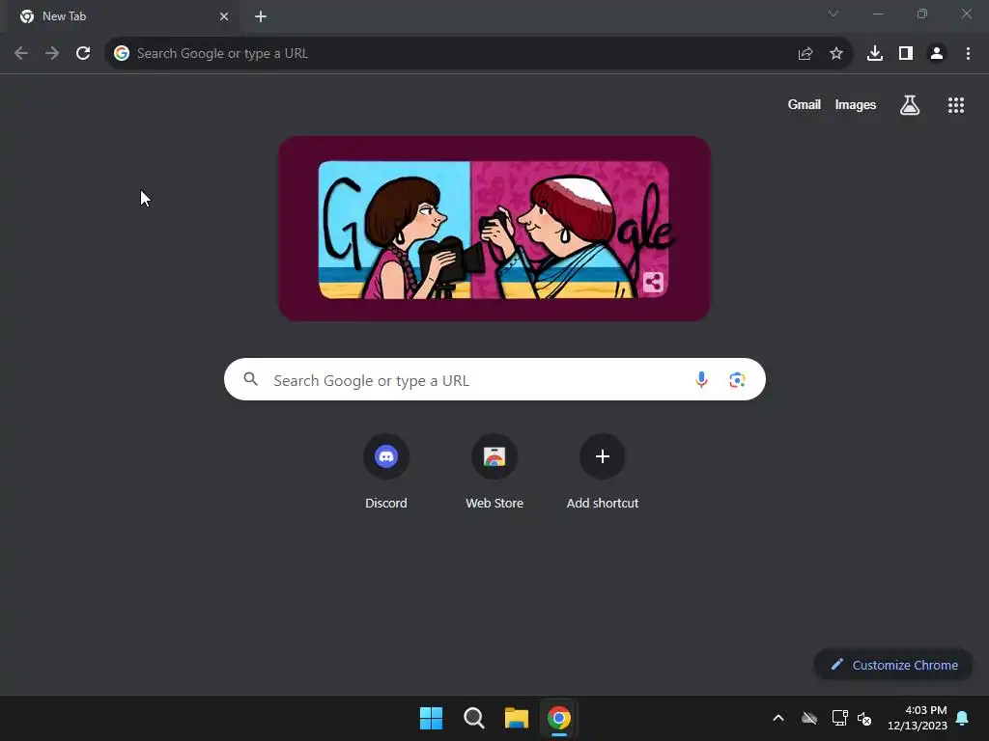
Task: Open a new tab with the plus button
Action: (261, 16)
